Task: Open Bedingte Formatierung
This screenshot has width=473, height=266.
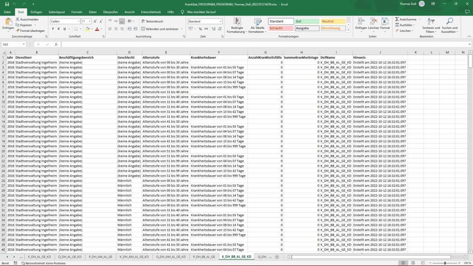Action: [x=237, y=24]
